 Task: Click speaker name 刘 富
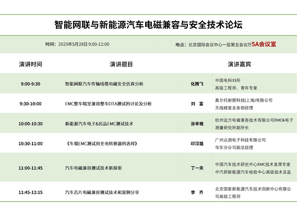197,104
